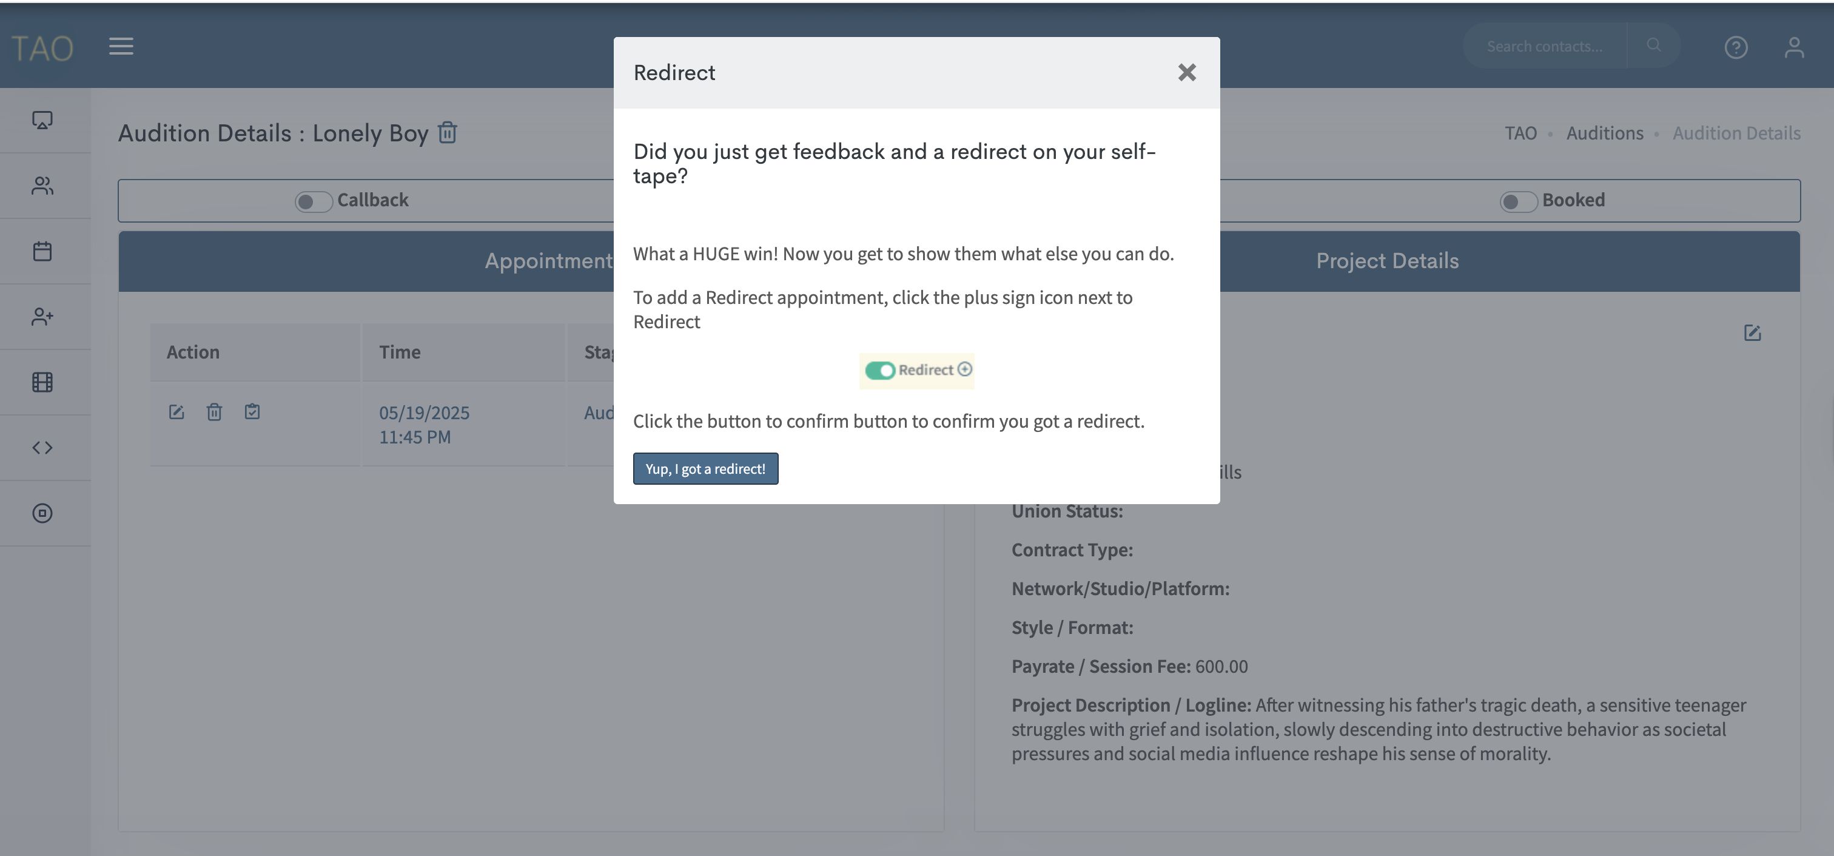Open the calendar from the sidebar

coord(42,251)
